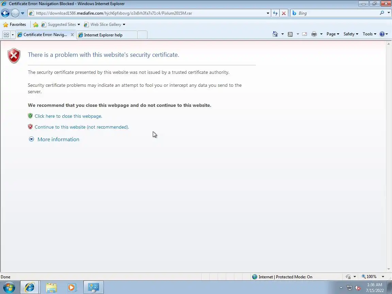Click the search magnifier icon
Image resolution: width=392 pixels, height=294 pixels.
pyautogui.click(x=382, y=13)
